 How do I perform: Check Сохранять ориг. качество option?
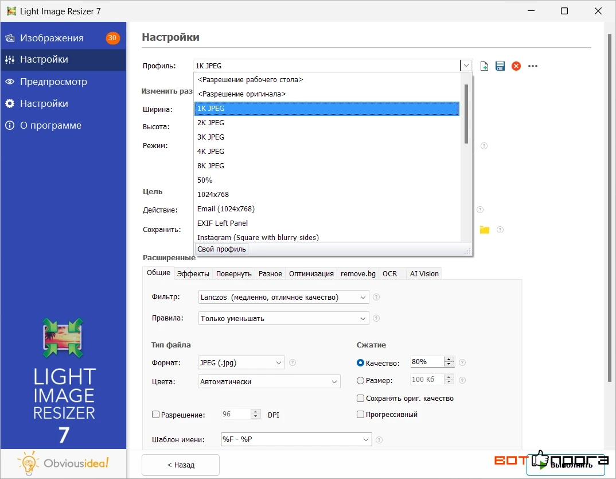(360, 399)
